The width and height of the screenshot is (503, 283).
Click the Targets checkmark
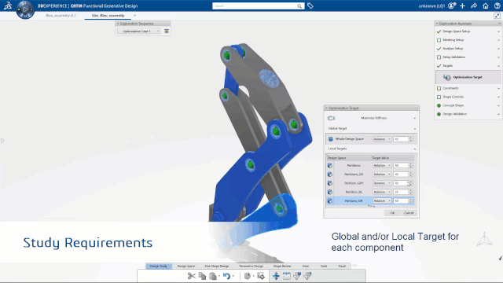point(439,66)
